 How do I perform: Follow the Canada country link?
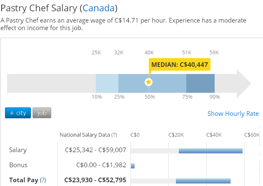99,8
